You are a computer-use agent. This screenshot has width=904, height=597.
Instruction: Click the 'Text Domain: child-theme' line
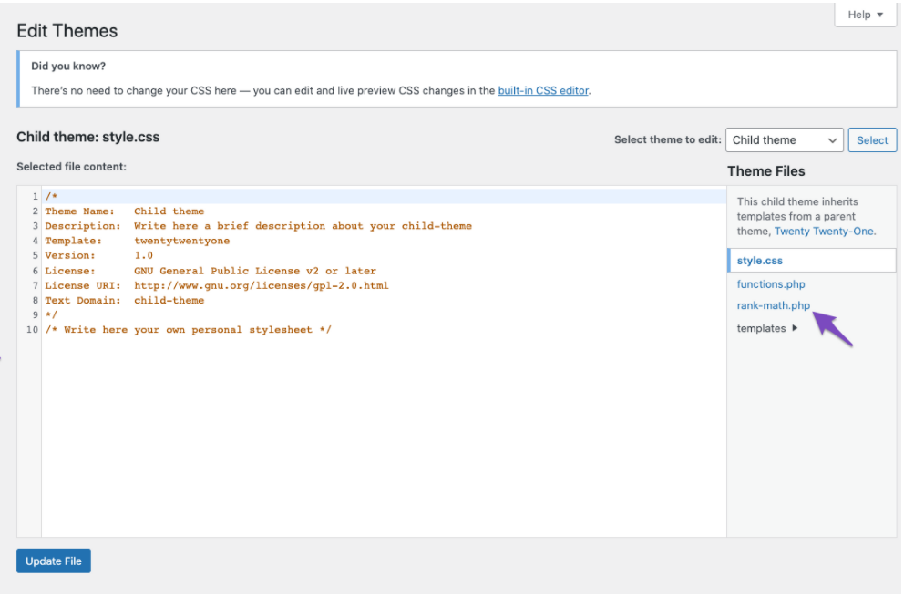(125, 301)
